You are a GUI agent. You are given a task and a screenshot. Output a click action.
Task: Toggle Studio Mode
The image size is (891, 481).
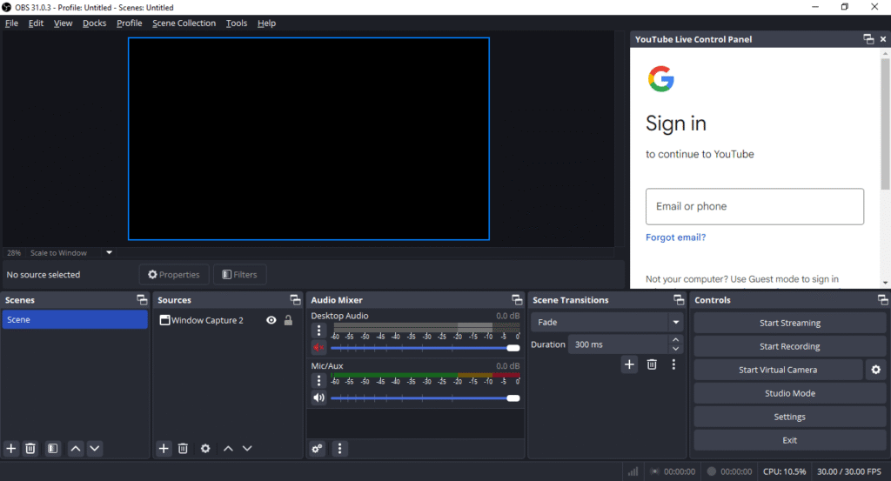point(790,393)
